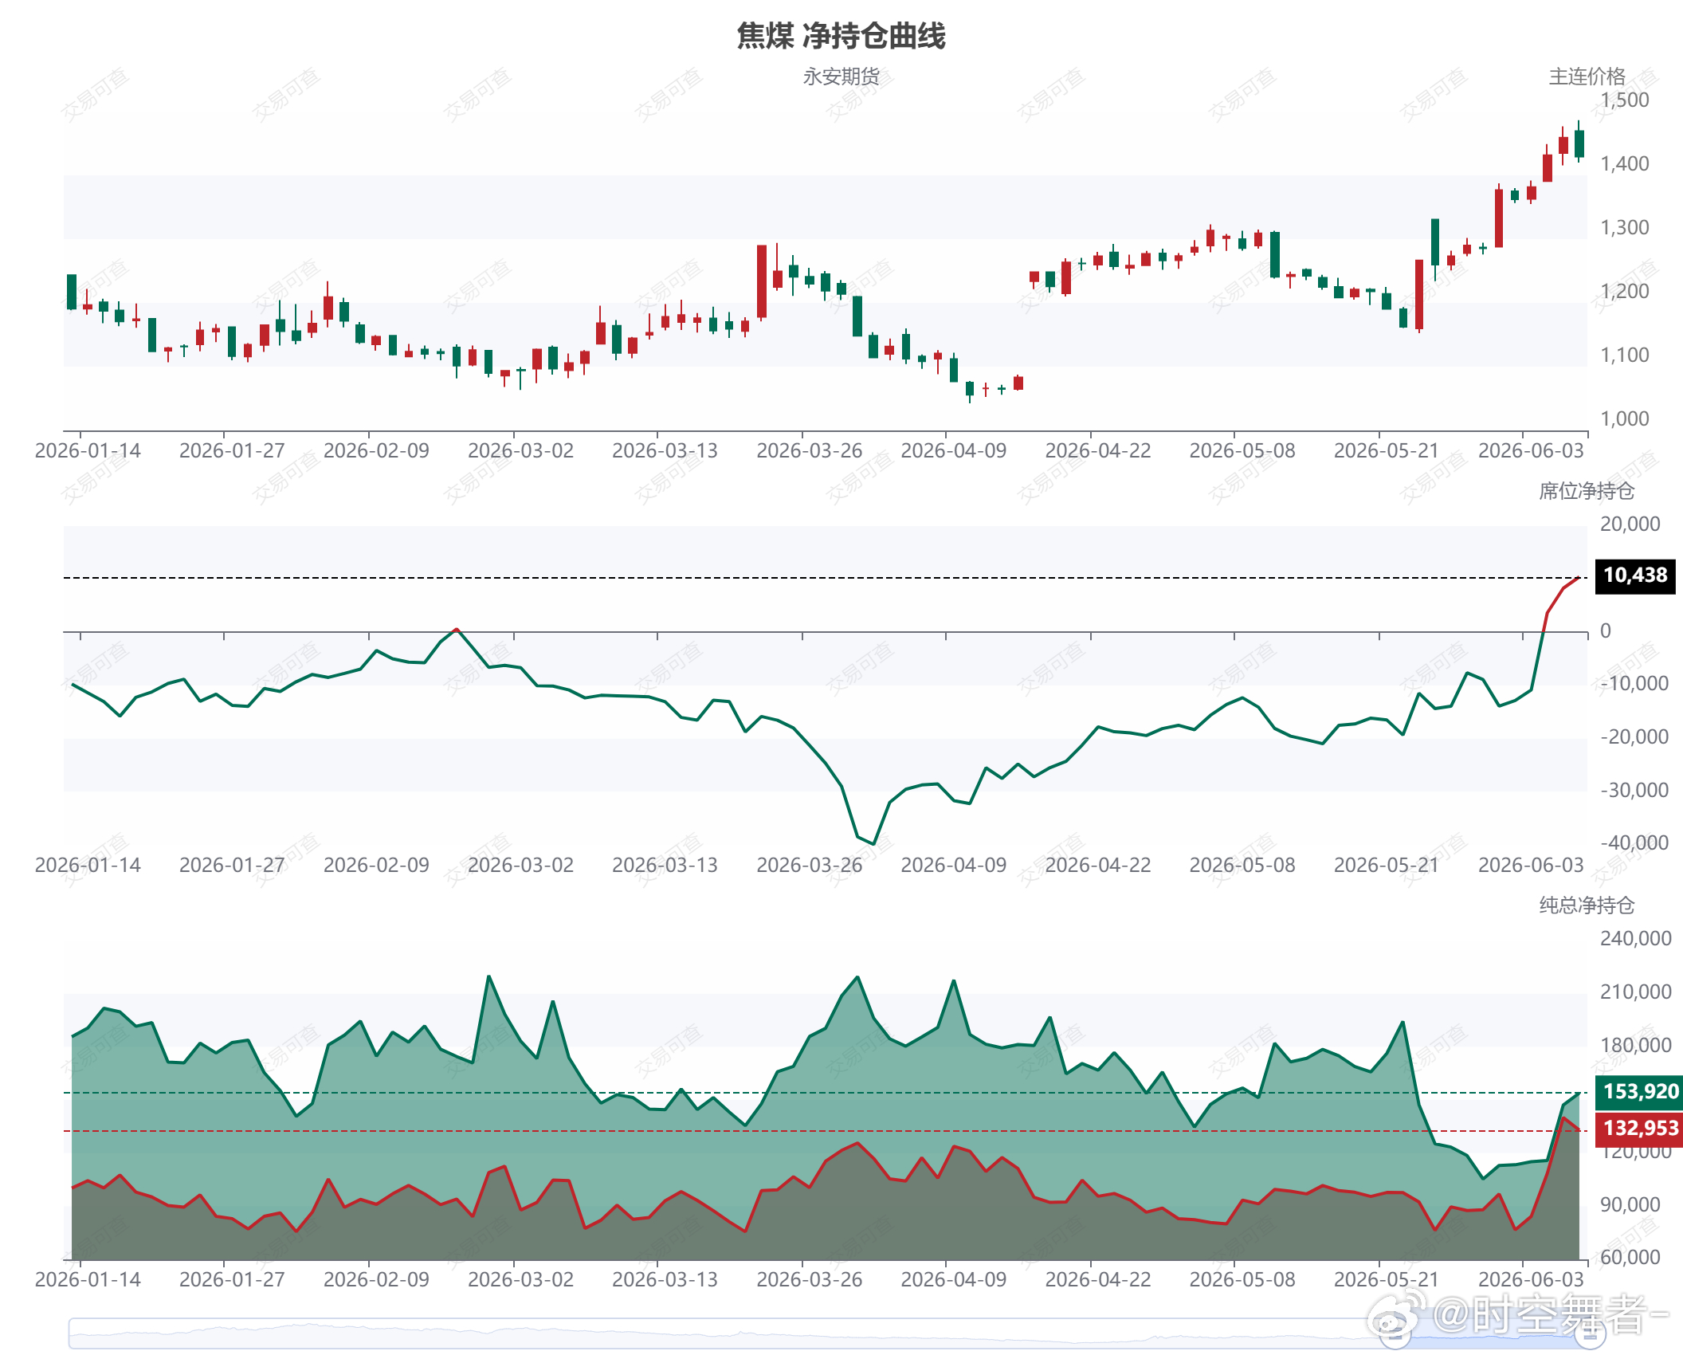Click the last green candlestick in price chart
Screen dimensions: 1683x1355
(1579, 143)
